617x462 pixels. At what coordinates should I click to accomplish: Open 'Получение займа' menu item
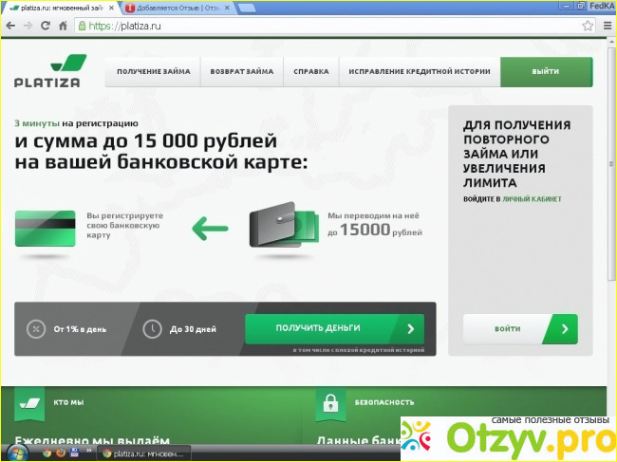[x=153, y=72]
